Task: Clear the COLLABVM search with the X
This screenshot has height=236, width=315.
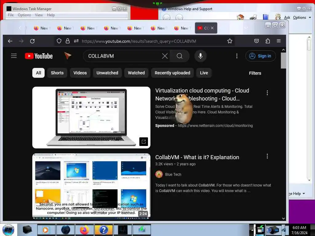Action: (165, 56)
